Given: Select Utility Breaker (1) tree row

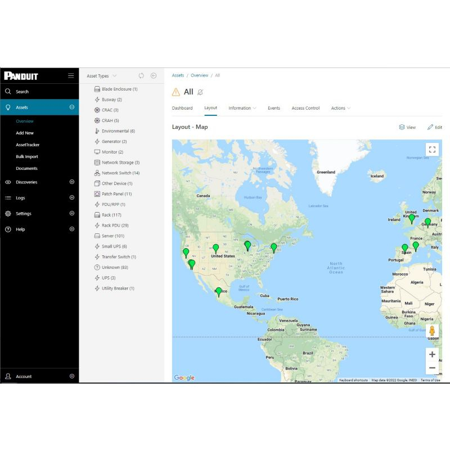Looking at the screenshot, I should coord(115,289).
